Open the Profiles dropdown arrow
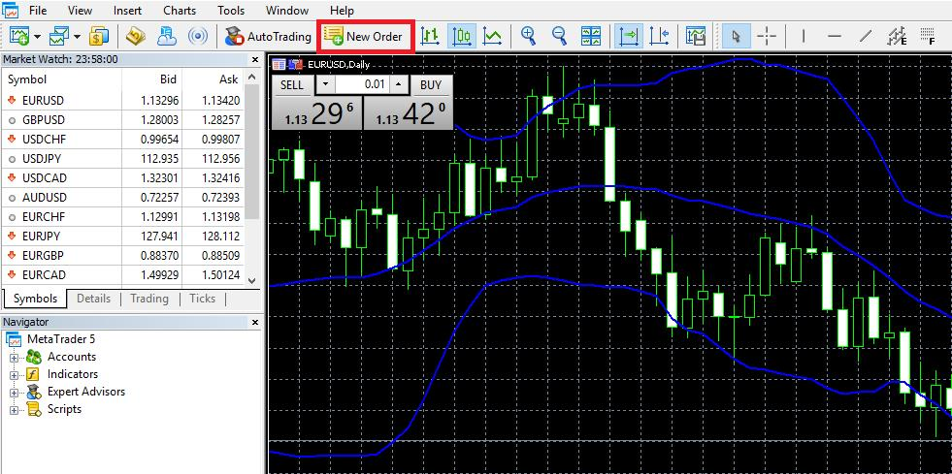 click(x=77, y=37)
